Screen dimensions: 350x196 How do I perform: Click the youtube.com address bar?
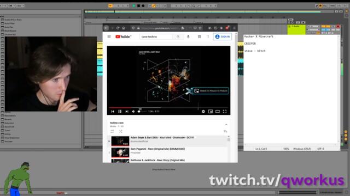(x=160, y=28)
